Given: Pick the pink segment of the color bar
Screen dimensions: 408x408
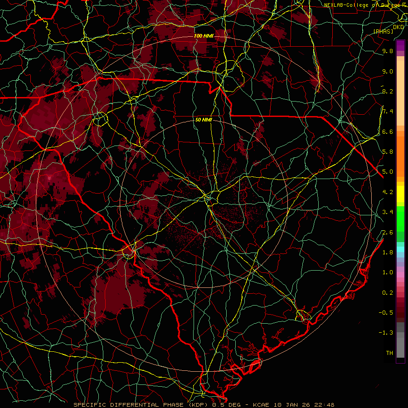Looking at the screenshot, I should pos(400,275).
